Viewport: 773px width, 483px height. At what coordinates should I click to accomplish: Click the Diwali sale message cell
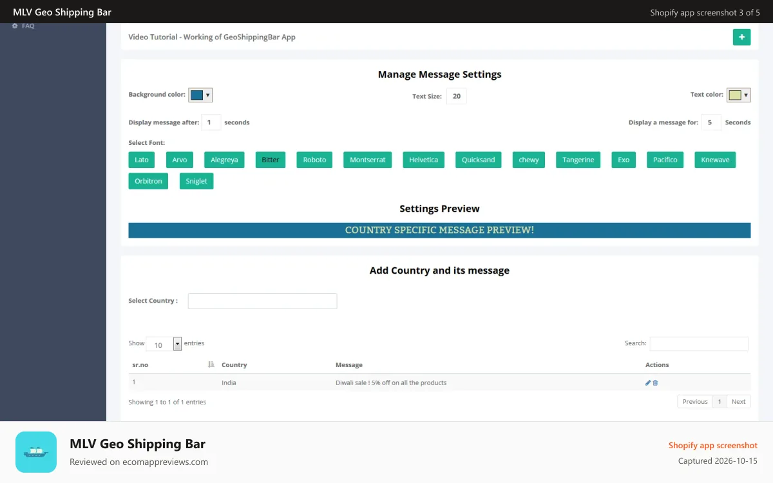point(391,383)
